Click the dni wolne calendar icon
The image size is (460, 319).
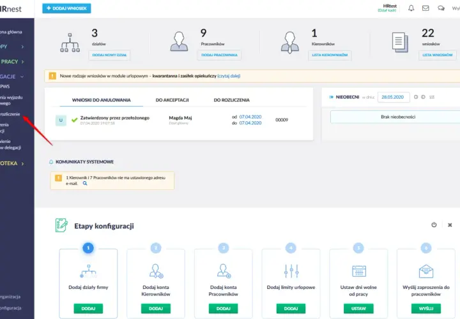tap(359, 271)
